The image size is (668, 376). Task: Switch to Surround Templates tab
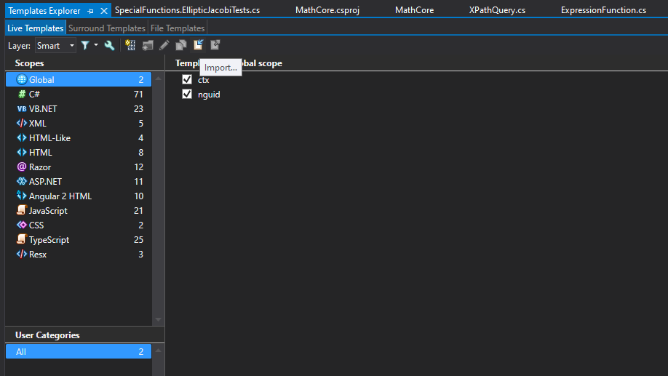click(x=107, y=28)
